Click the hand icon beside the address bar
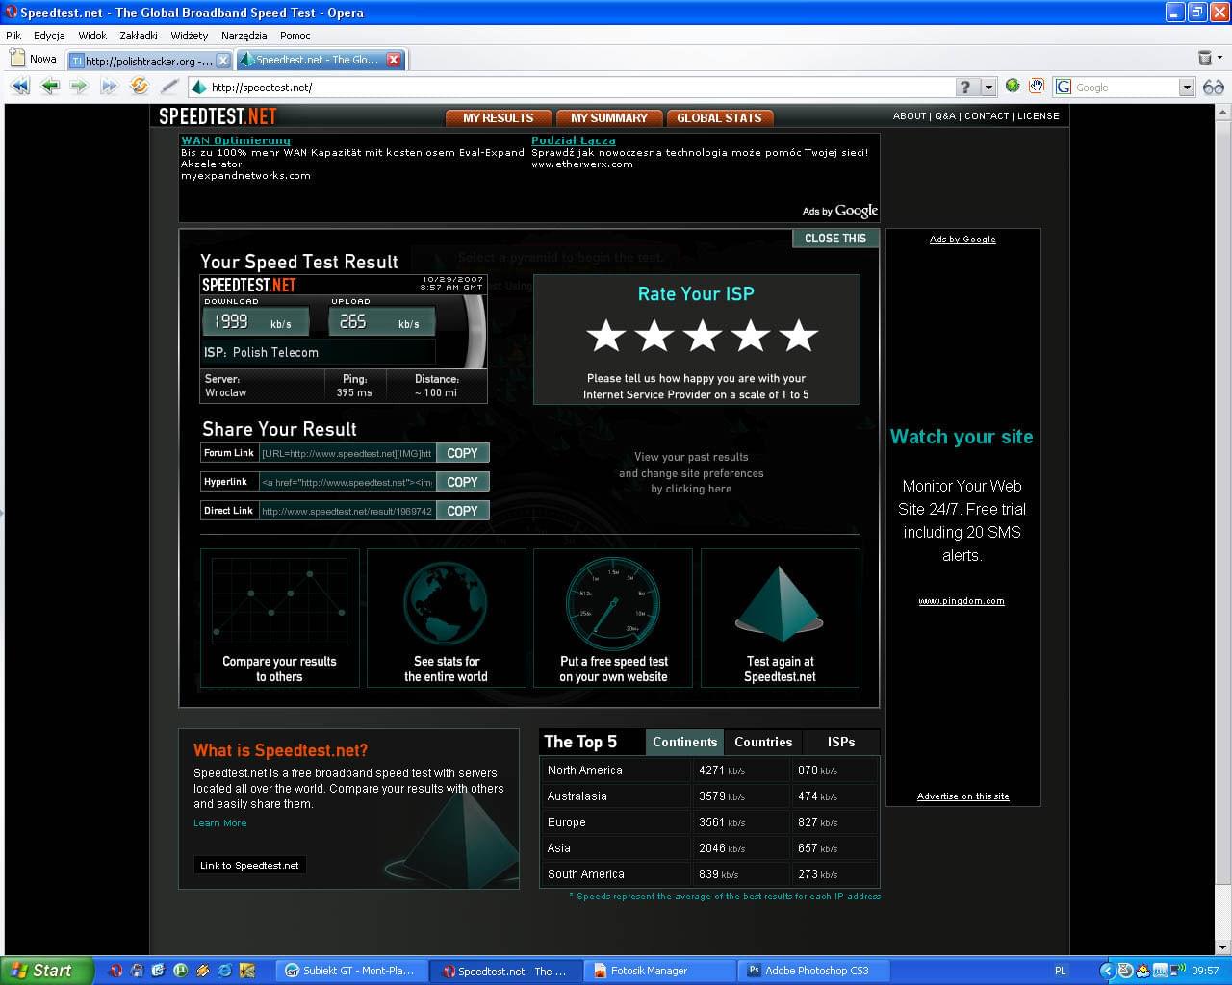Viewport: 1232px width, 985px height. [1037, 86]
